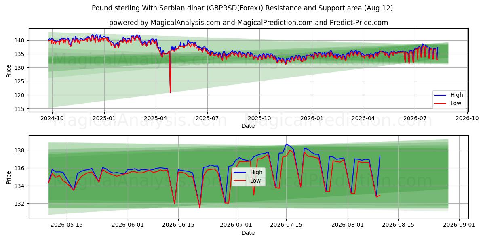Click the '2026-07' tick label on upper chart
This screenshot has width=485, height=242.
pyautogui.click(x=414, y=118)
